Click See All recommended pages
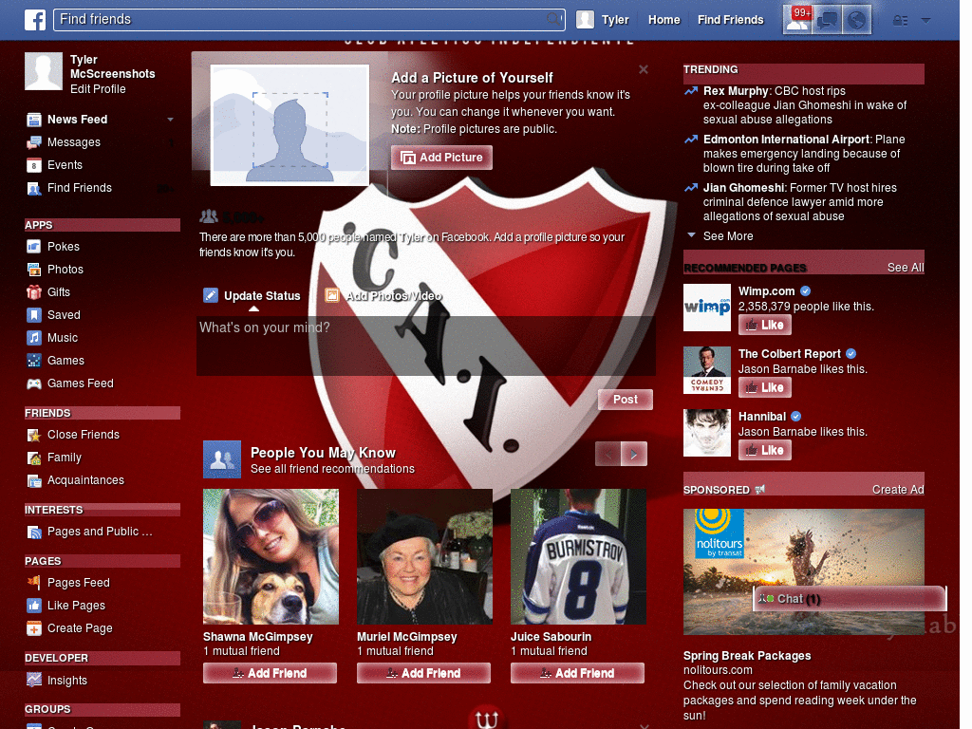The height and width of the screenshot is (729, 972). 905,268
